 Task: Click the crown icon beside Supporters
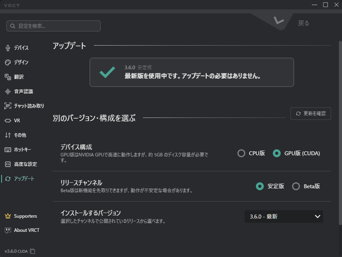[8, 216]
